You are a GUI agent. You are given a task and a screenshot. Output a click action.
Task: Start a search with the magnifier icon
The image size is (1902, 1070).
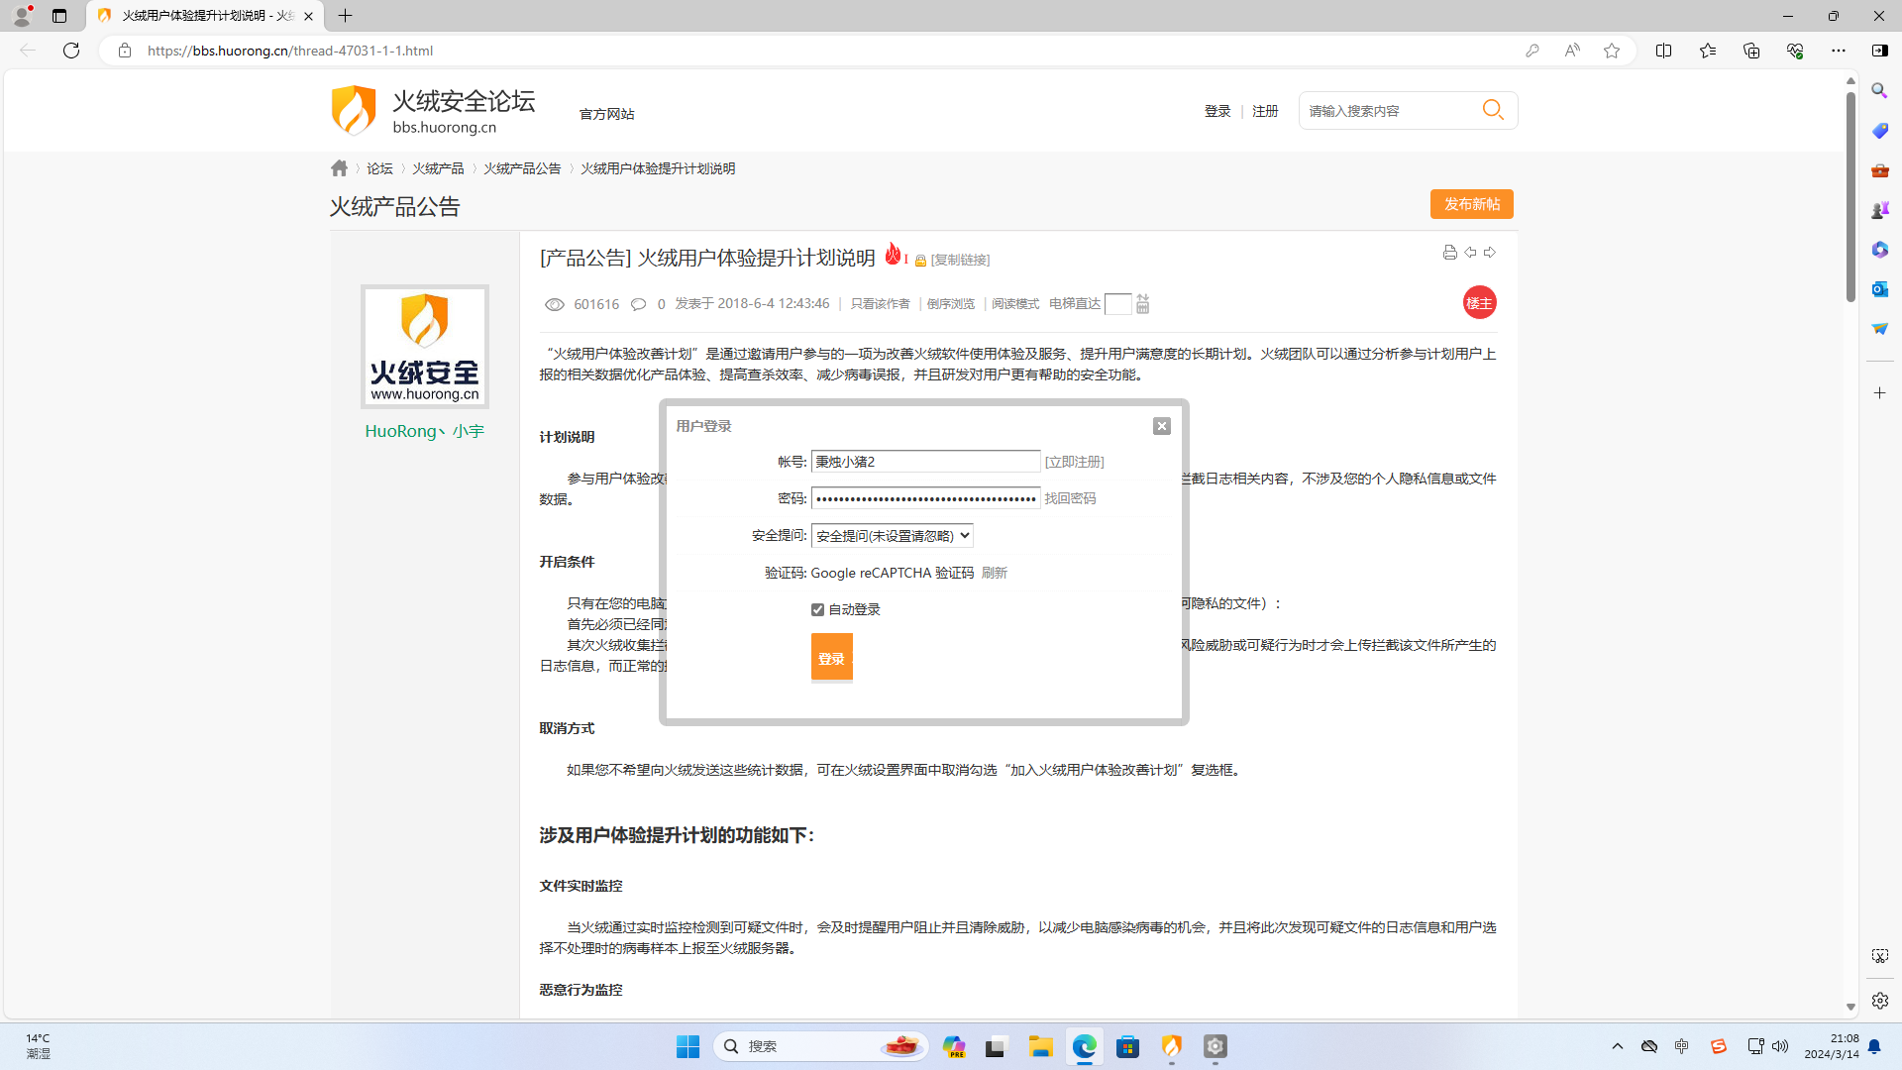coord(1493,110)
